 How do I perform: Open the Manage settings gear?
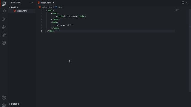[x=4, y=105]
